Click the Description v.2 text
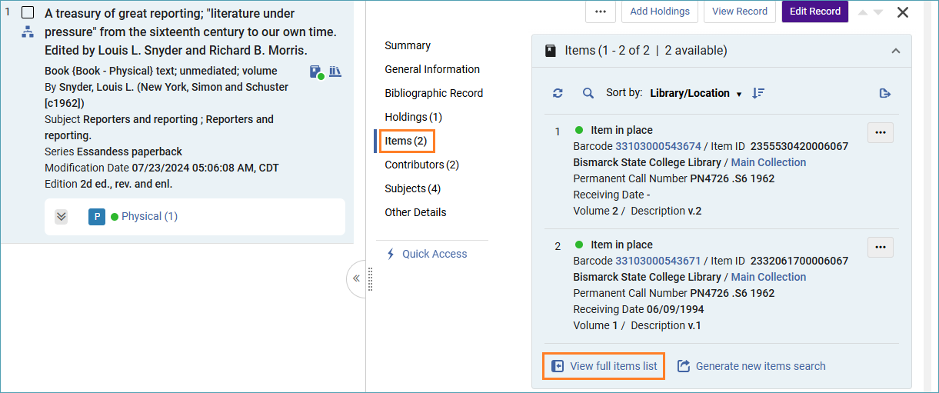Screen dimensions: 939x393 (x=667, y=211)
